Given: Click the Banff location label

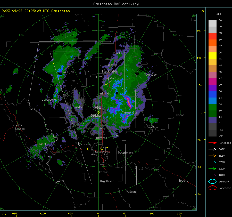Looking at the screenshot, I should coord(43,144).
